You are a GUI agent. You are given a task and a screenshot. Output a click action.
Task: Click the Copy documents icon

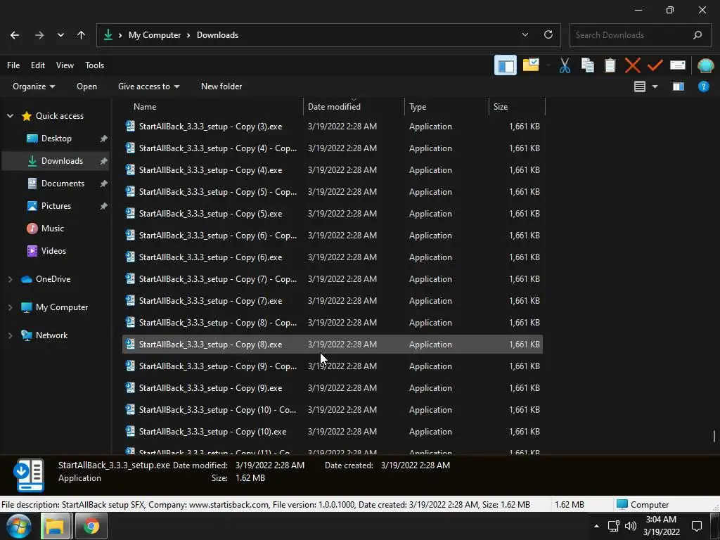(x=588, y=65)
